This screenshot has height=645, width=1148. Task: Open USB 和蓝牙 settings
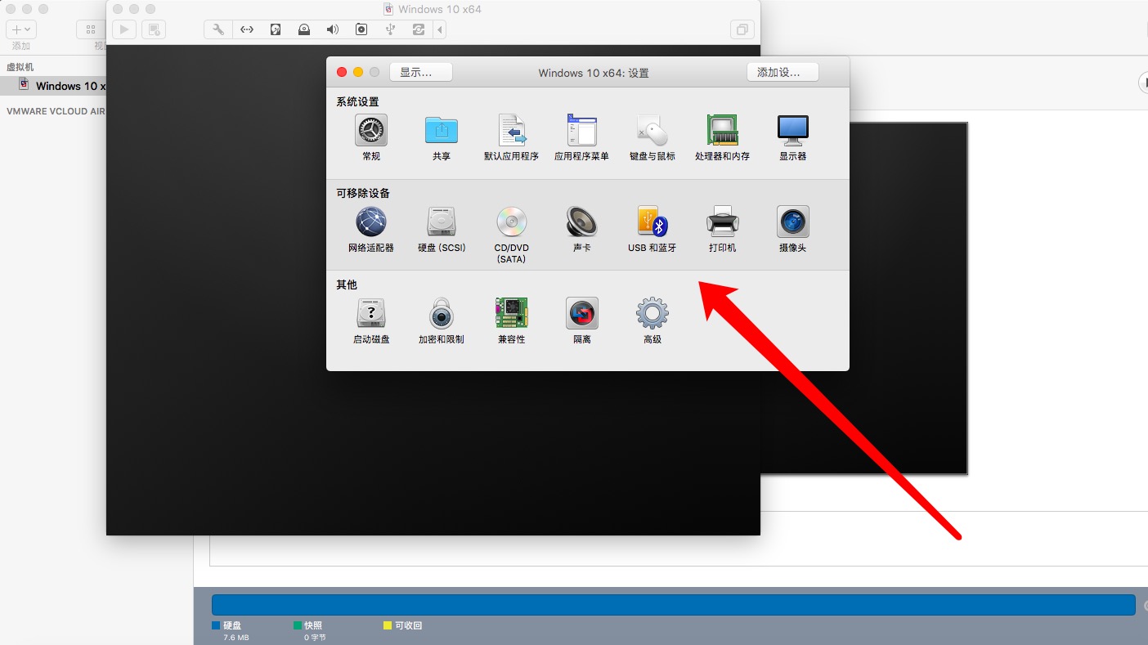coord(652,228)
